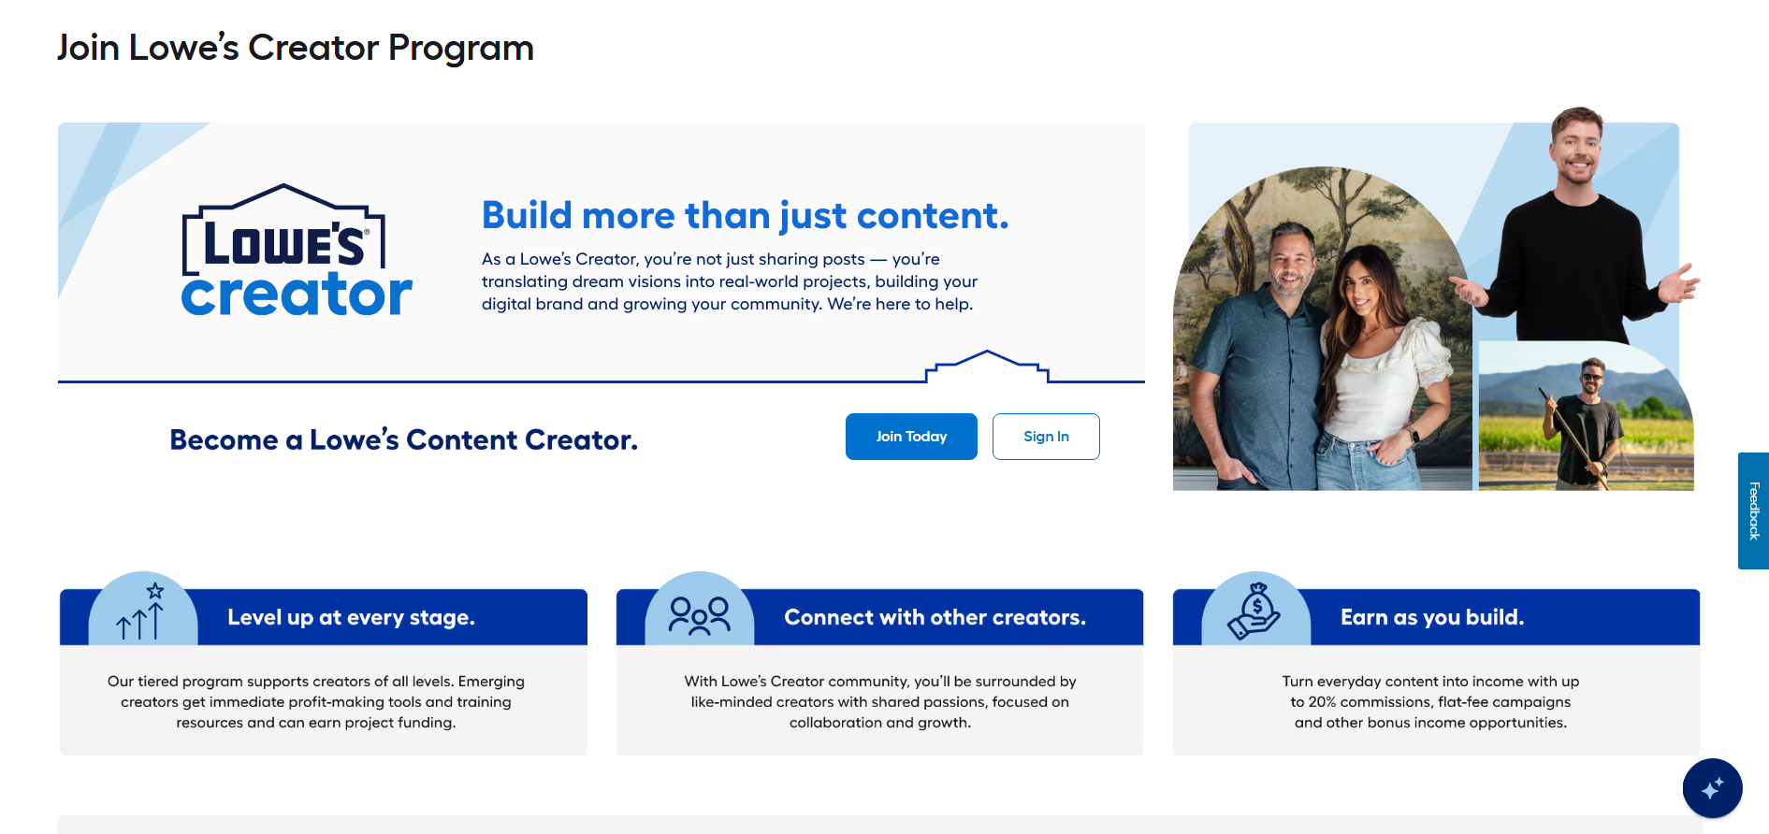Click the 'Earn as you build.' title
Screen dimensions: 1769x834
(x=1431, y=617)
